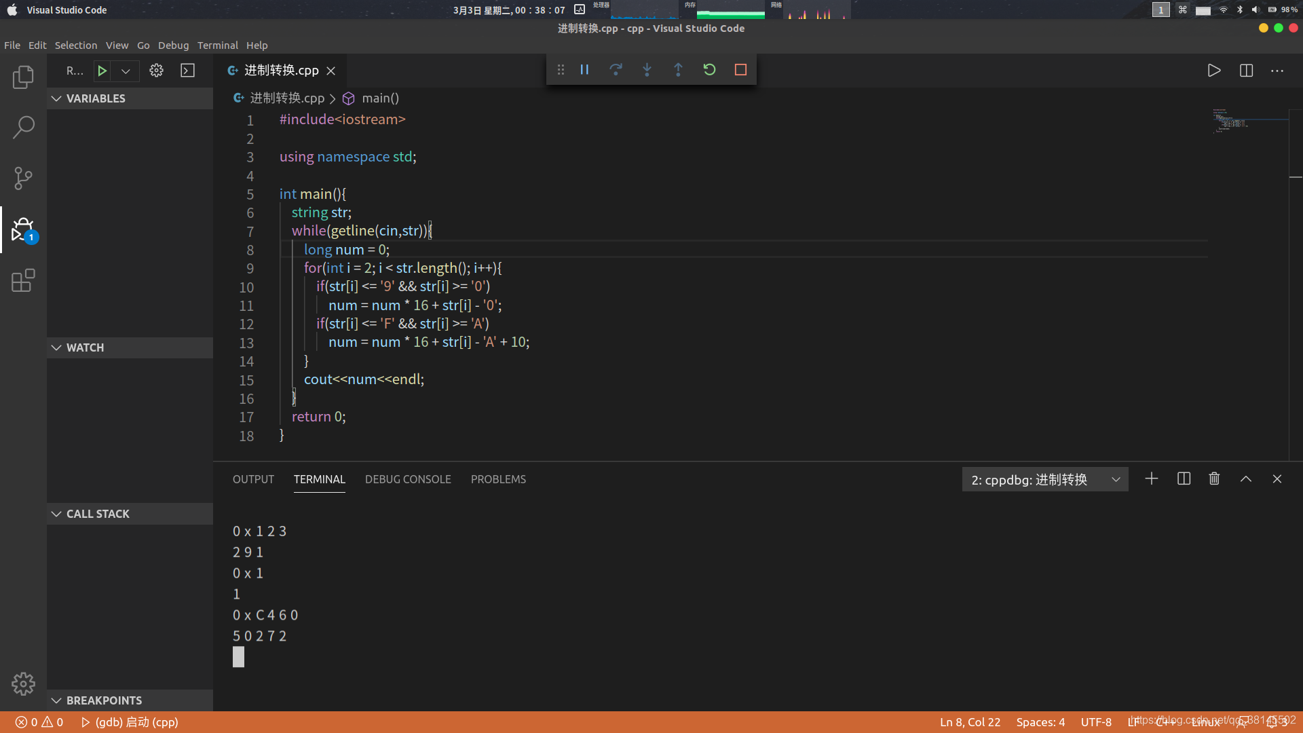Open the Explorer view in activity bar

point(23,77)
